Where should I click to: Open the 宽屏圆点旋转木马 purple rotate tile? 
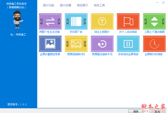[102, 44]
